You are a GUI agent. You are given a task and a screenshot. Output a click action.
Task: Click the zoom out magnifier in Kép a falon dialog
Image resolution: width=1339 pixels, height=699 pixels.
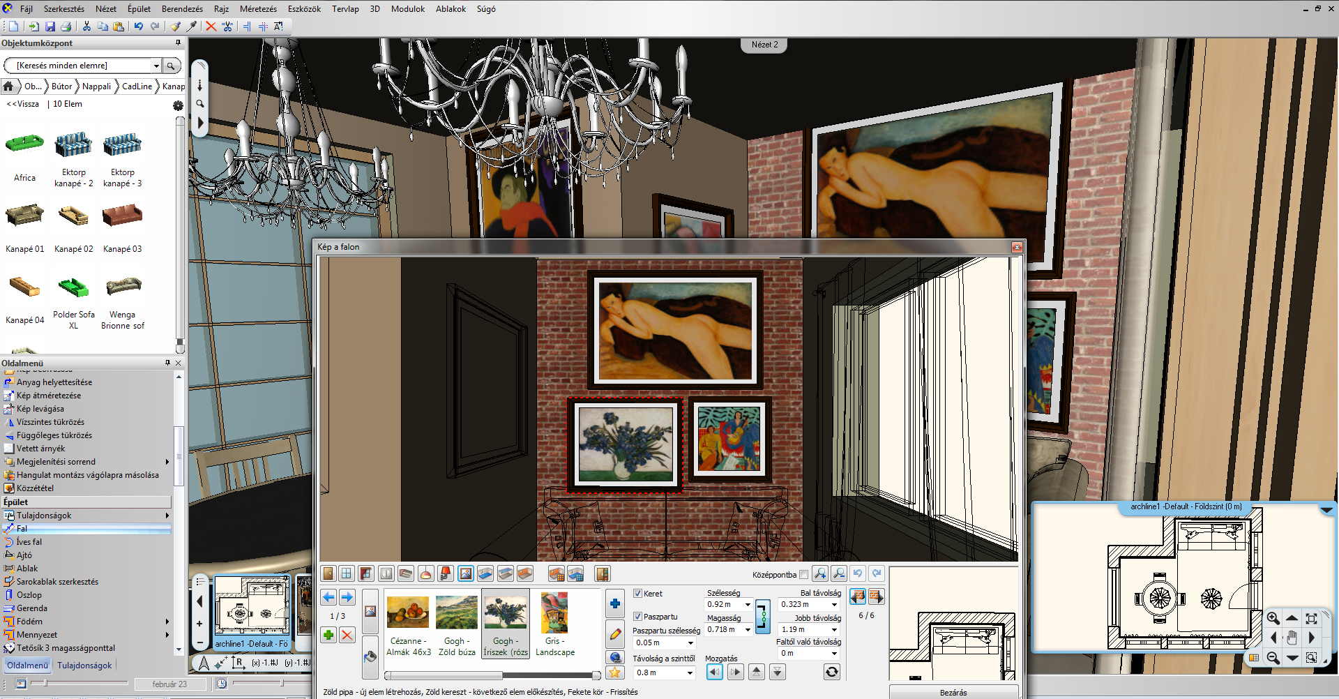click(839, 573)
